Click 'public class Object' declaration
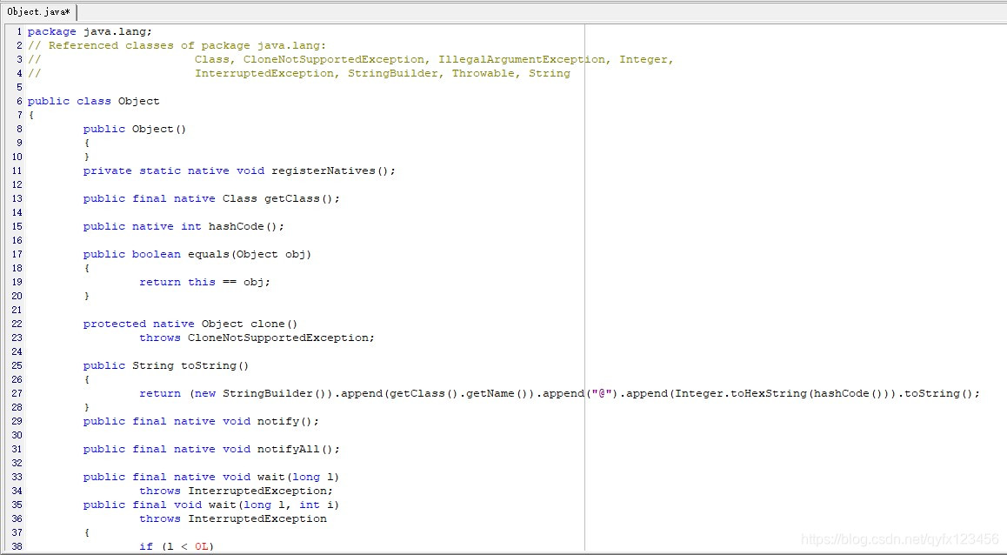The image size is (1007, 555). pos(94,101)
